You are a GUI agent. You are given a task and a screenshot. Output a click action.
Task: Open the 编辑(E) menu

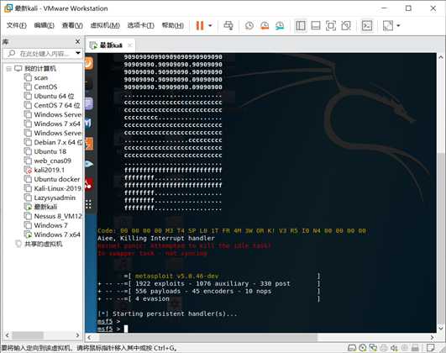[x=44, y=25]
